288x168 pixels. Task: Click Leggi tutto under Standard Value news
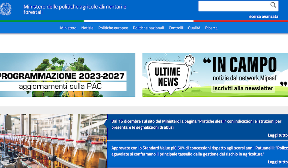pyautogui.click(x=278, y=162)
